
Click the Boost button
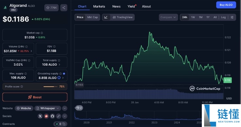(x=35, y=97)
